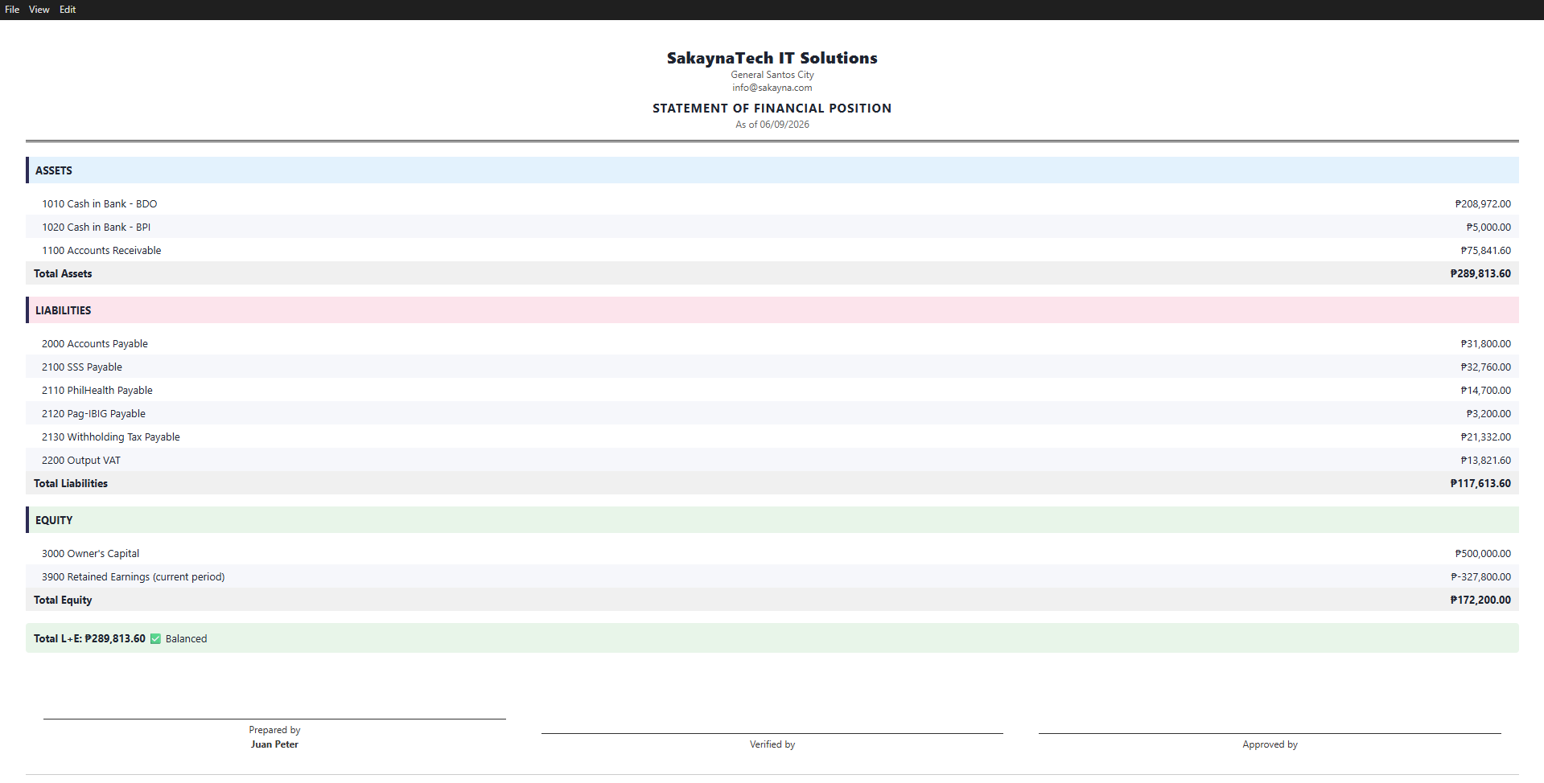Click the ₱208,972.00 amount

tap(1483, 204)
